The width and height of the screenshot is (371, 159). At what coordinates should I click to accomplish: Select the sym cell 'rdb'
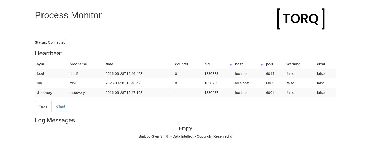[39, 83]
